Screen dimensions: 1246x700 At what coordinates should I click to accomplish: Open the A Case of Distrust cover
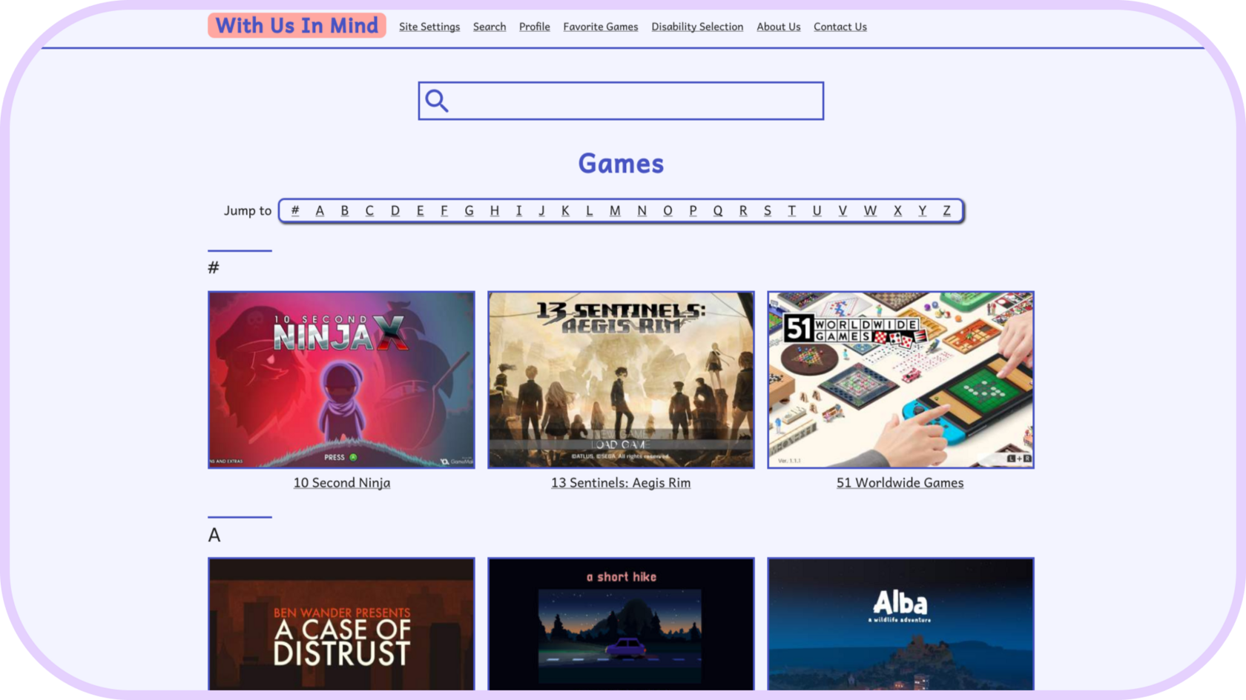[x=341, y=624]
